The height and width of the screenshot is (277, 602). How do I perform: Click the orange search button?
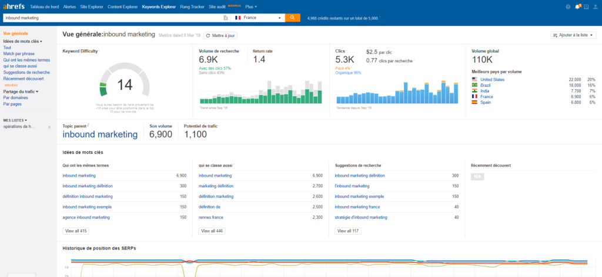click(293, 18)
